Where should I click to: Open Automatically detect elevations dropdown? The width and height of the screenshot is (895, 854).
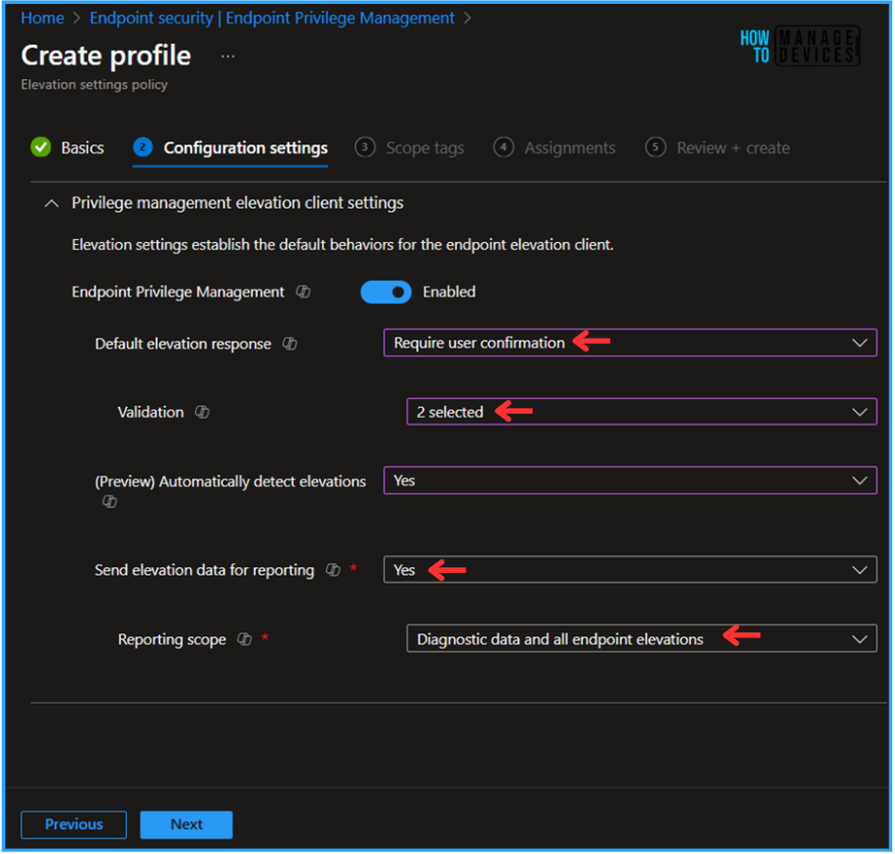coord(631,480)
